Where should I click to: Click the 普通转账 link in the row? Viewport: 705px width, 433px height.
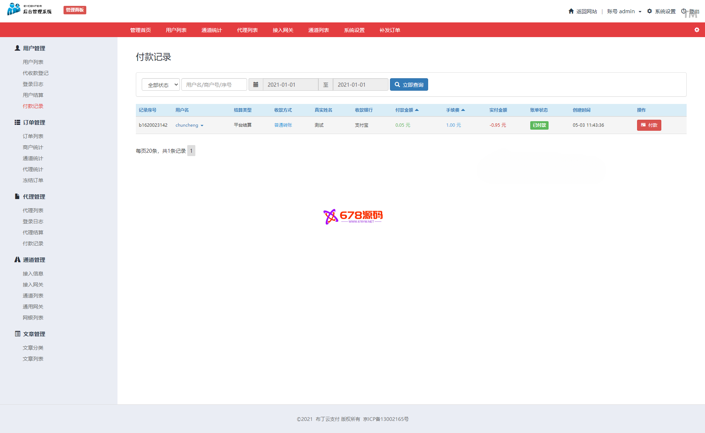[283, 125]
